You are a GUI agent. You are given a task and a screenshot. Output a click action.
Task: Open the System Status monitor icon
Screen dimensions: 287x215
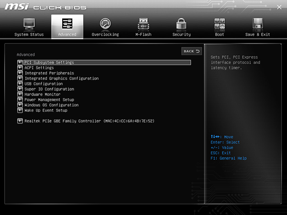coord(29,24)
